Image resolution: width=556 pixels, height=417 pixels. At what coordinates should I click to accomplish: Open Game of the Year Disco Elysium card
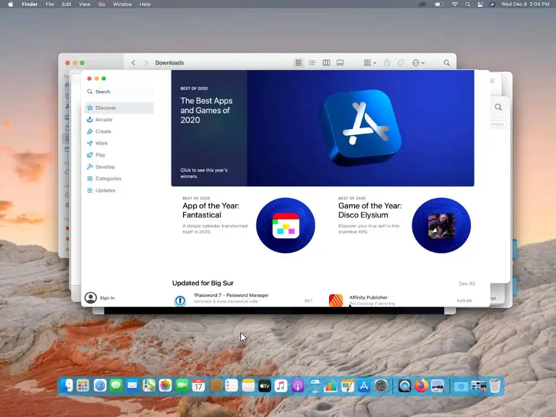(x=404, y=225)
